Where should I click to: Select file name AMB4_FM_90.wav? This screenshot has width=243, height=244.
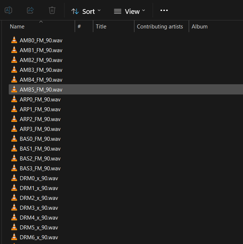pos(41,80)
